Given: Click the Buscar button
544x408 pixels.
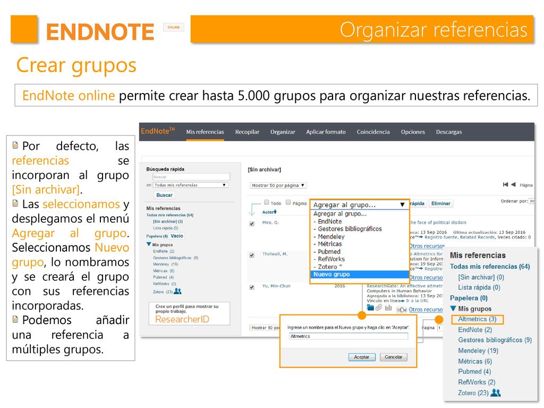Looking at the screenshot, I should [x=165, y=195].
